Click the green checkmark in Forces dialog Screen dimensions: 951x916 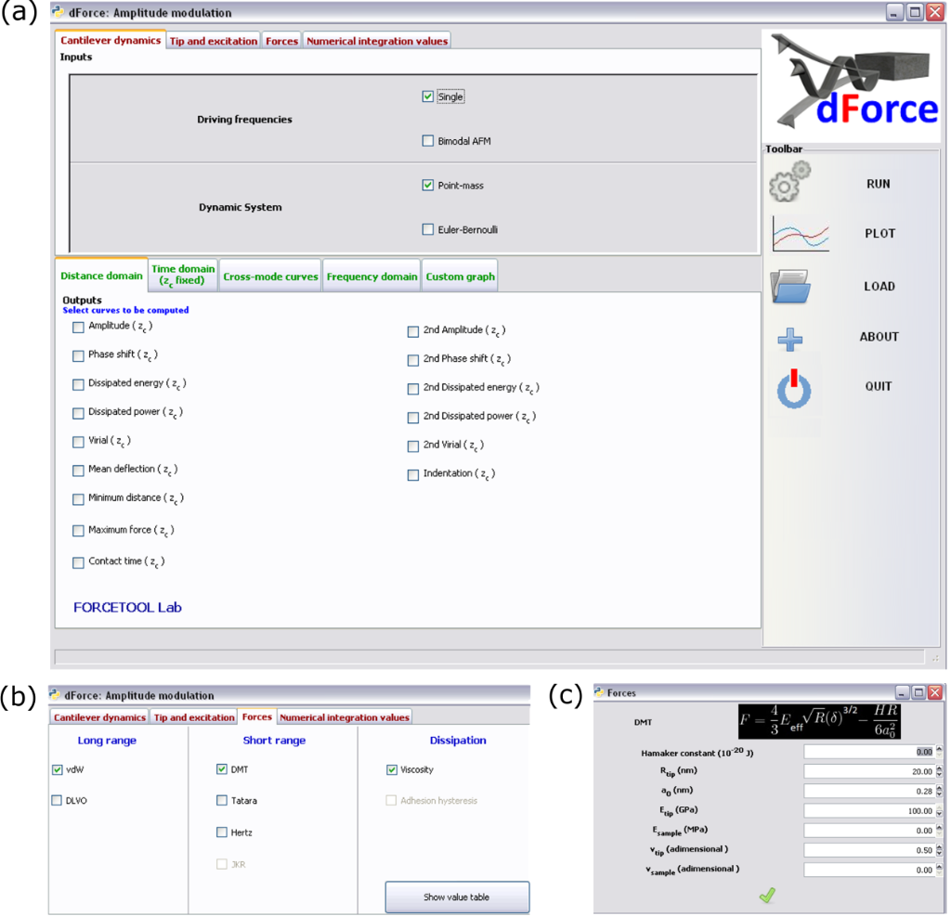pyautogui.click(x=767, y=895)
